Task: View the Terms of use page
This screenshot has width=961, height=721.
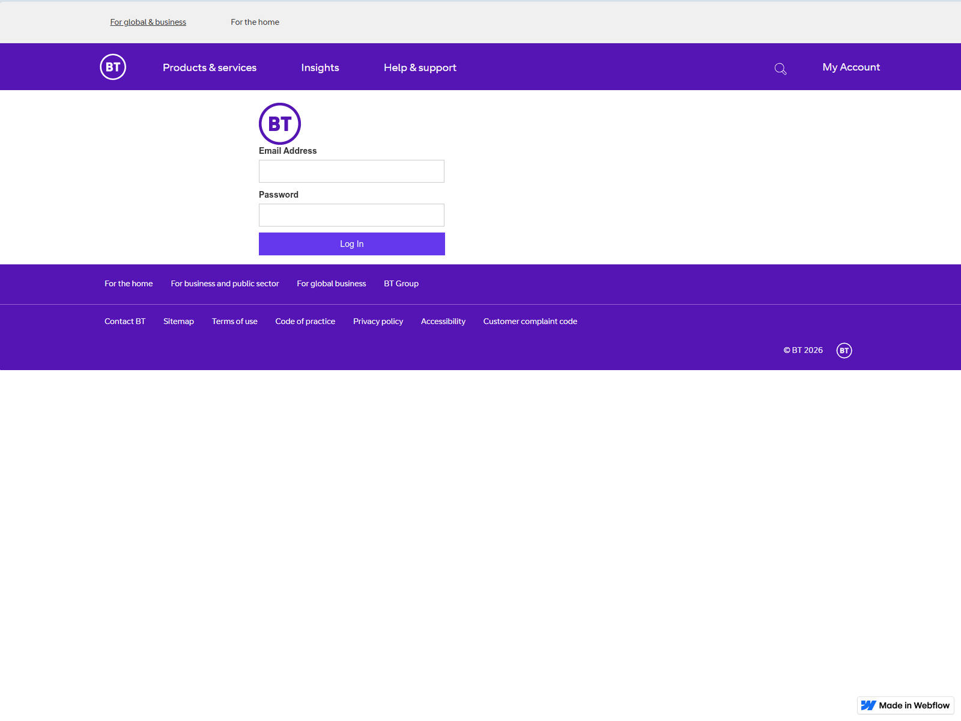Action: tap(234, 321)
